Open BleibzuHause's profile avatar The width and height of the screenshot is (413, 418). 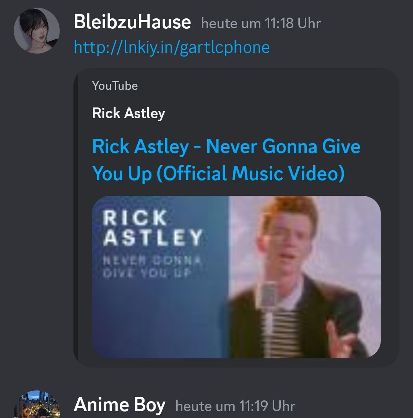click(x=37, y=31)
